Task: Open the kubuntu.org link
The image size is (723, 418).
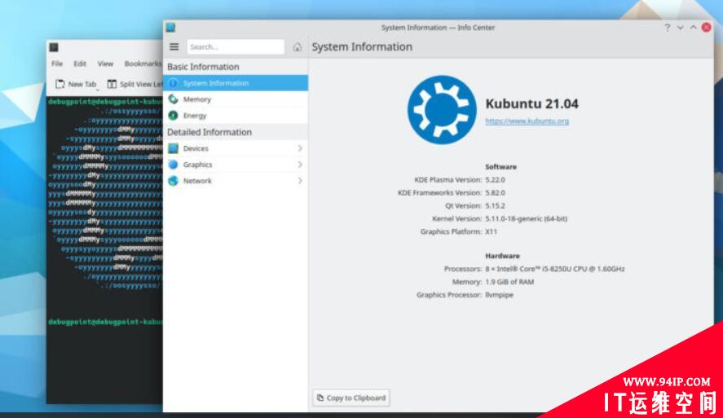Action: (527, 121)
